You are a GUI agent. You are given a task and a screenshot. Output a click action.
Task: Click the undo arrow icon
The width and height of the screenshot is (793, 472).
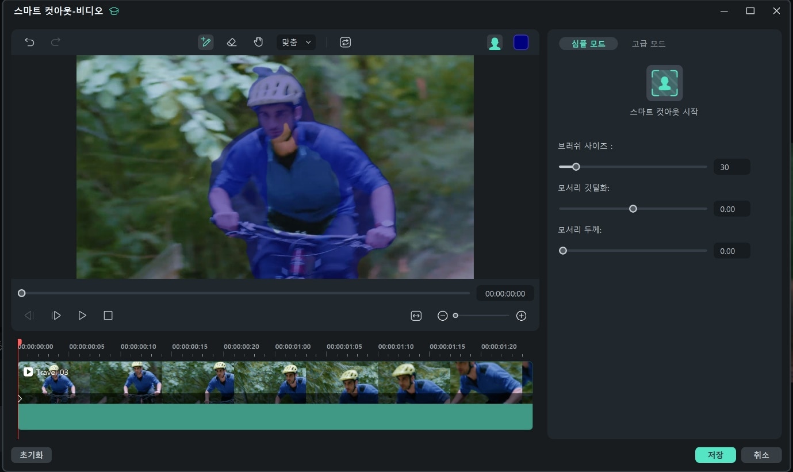[x=29, y=42]
